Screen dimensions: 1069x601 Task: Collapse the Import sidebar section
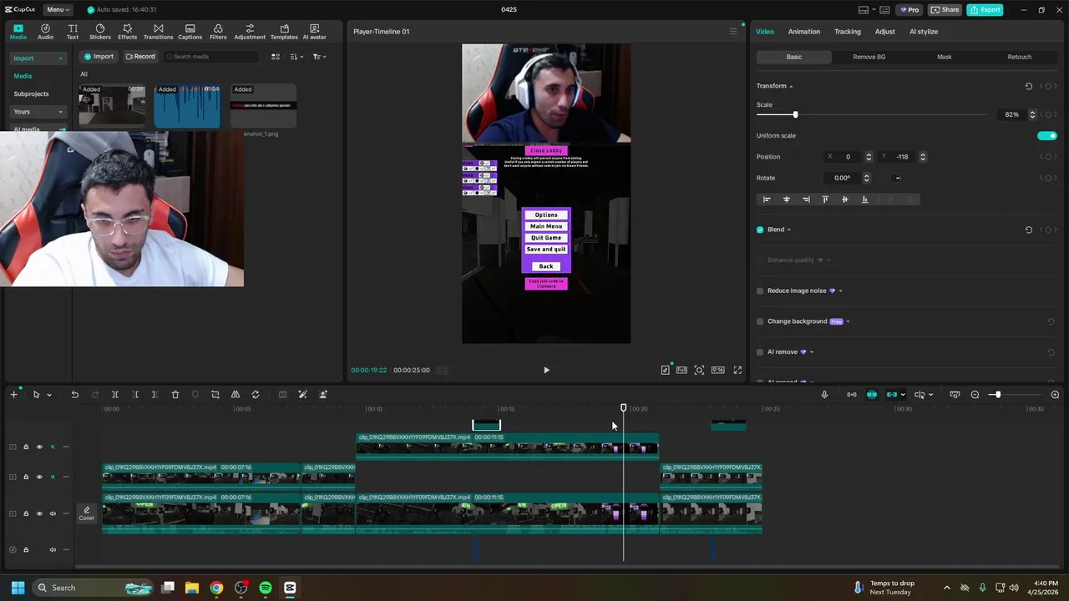tap(60, 58)
